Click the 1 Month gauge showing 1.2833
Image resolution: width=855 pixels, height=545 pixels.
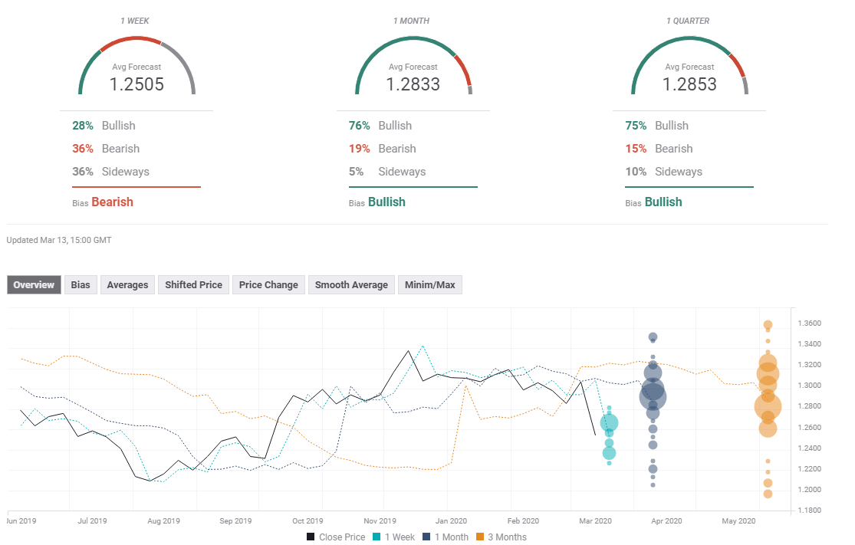click(413, 69)
